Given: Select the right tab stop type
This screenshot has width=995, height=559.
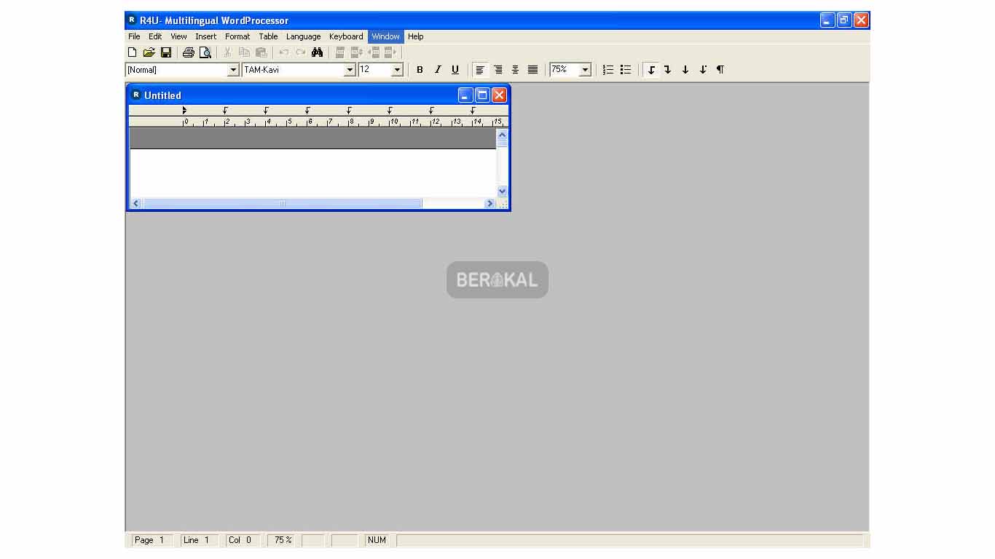Looking at the screenshot, I should [x=668, y=70].
